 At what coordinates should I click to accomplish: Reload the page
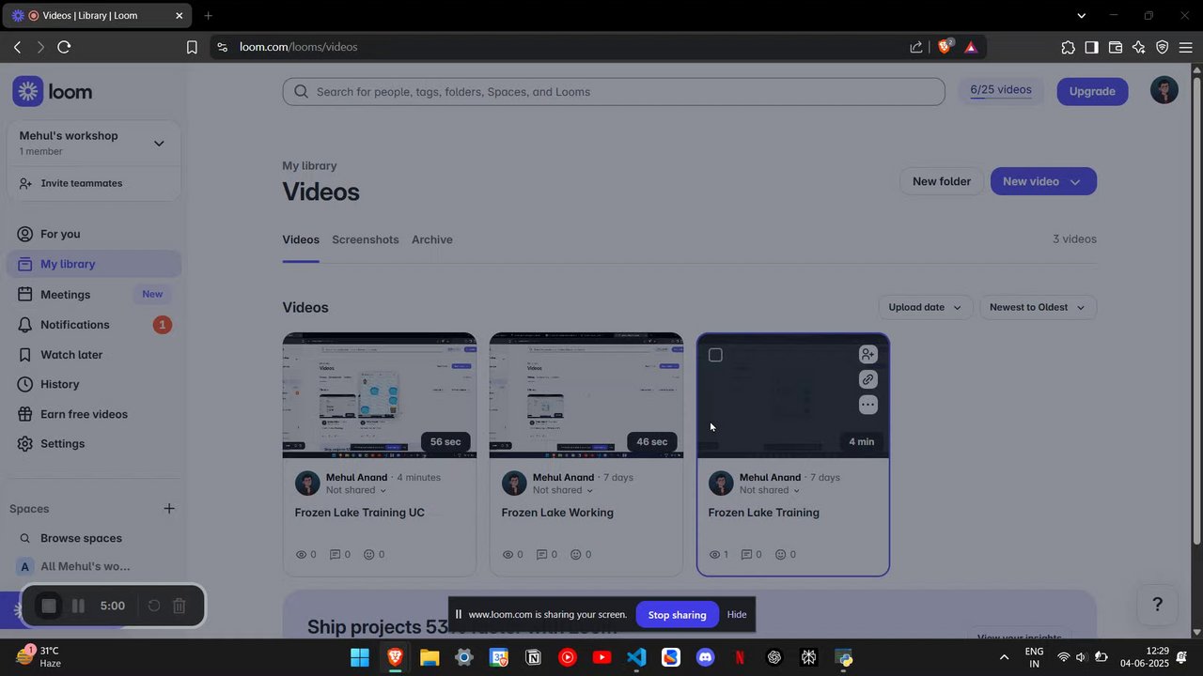[64, 47]
